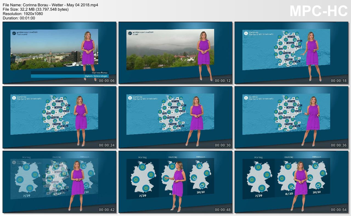
Task: Click the 00:00:06 timestamp label
Action: tap(107, 81)
